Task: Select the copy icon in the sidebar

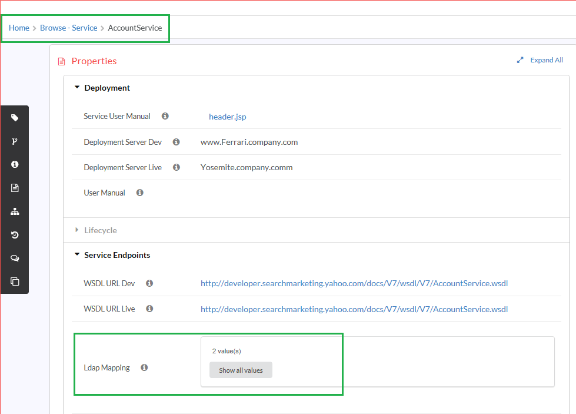Action: coord(15,281)
